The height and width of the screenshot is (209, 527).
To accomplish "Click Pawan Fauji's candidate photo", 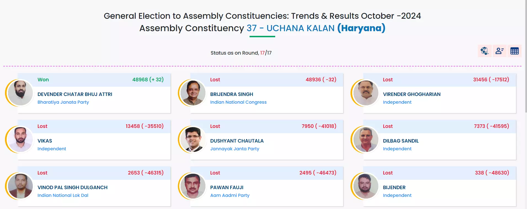I will (x=193, y=186).
